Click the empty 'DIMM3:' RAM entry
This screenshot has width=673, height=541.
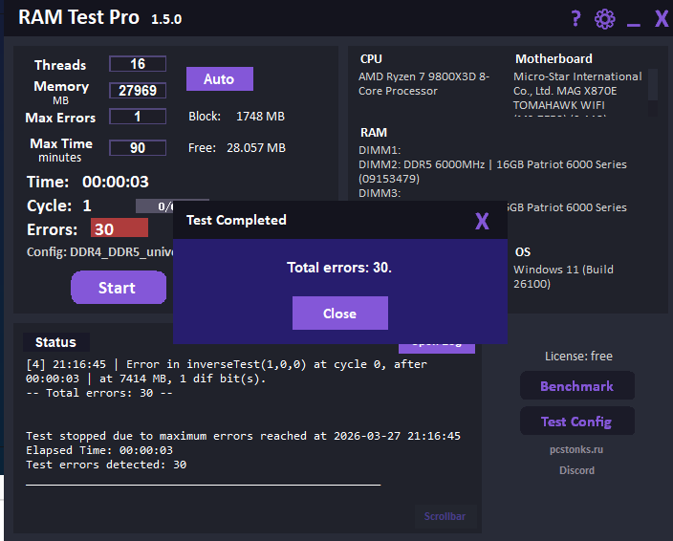pyautogui.click(x=380, y=193)
